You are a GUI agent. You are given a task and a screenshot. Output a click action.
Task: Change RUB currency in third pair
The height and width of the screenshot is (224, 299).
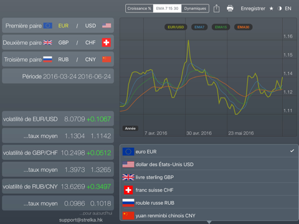64,60
